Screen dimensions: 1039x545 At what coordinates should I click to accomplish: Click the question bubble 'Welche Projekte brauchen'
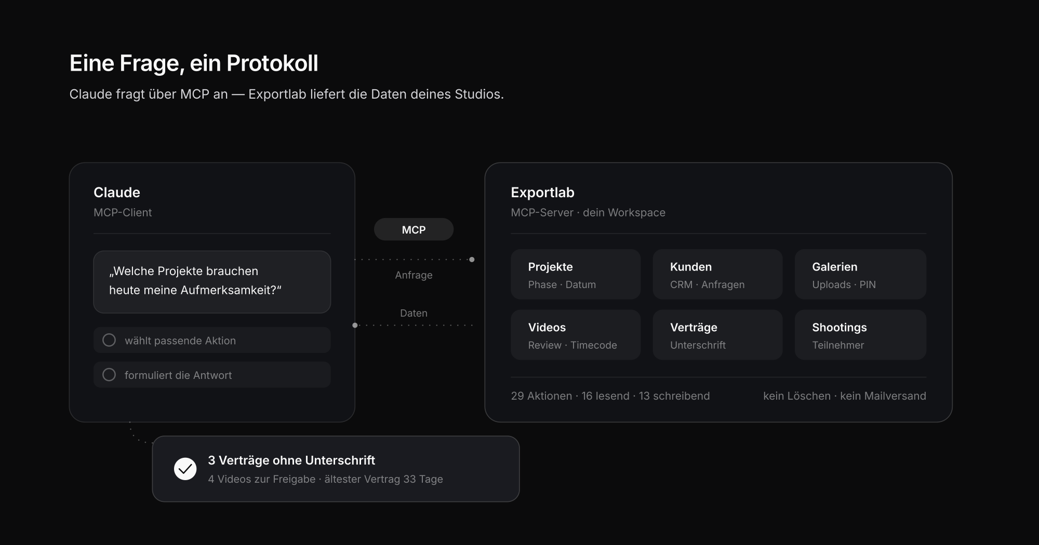click(x=212, y=282)
